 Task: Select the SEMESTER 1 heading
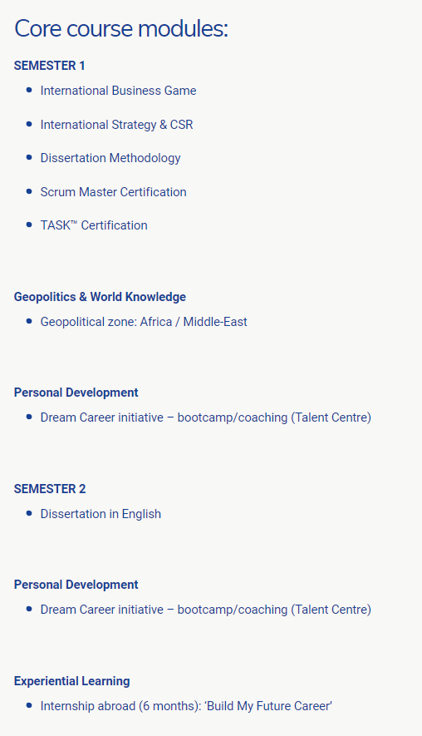(49, 66)
